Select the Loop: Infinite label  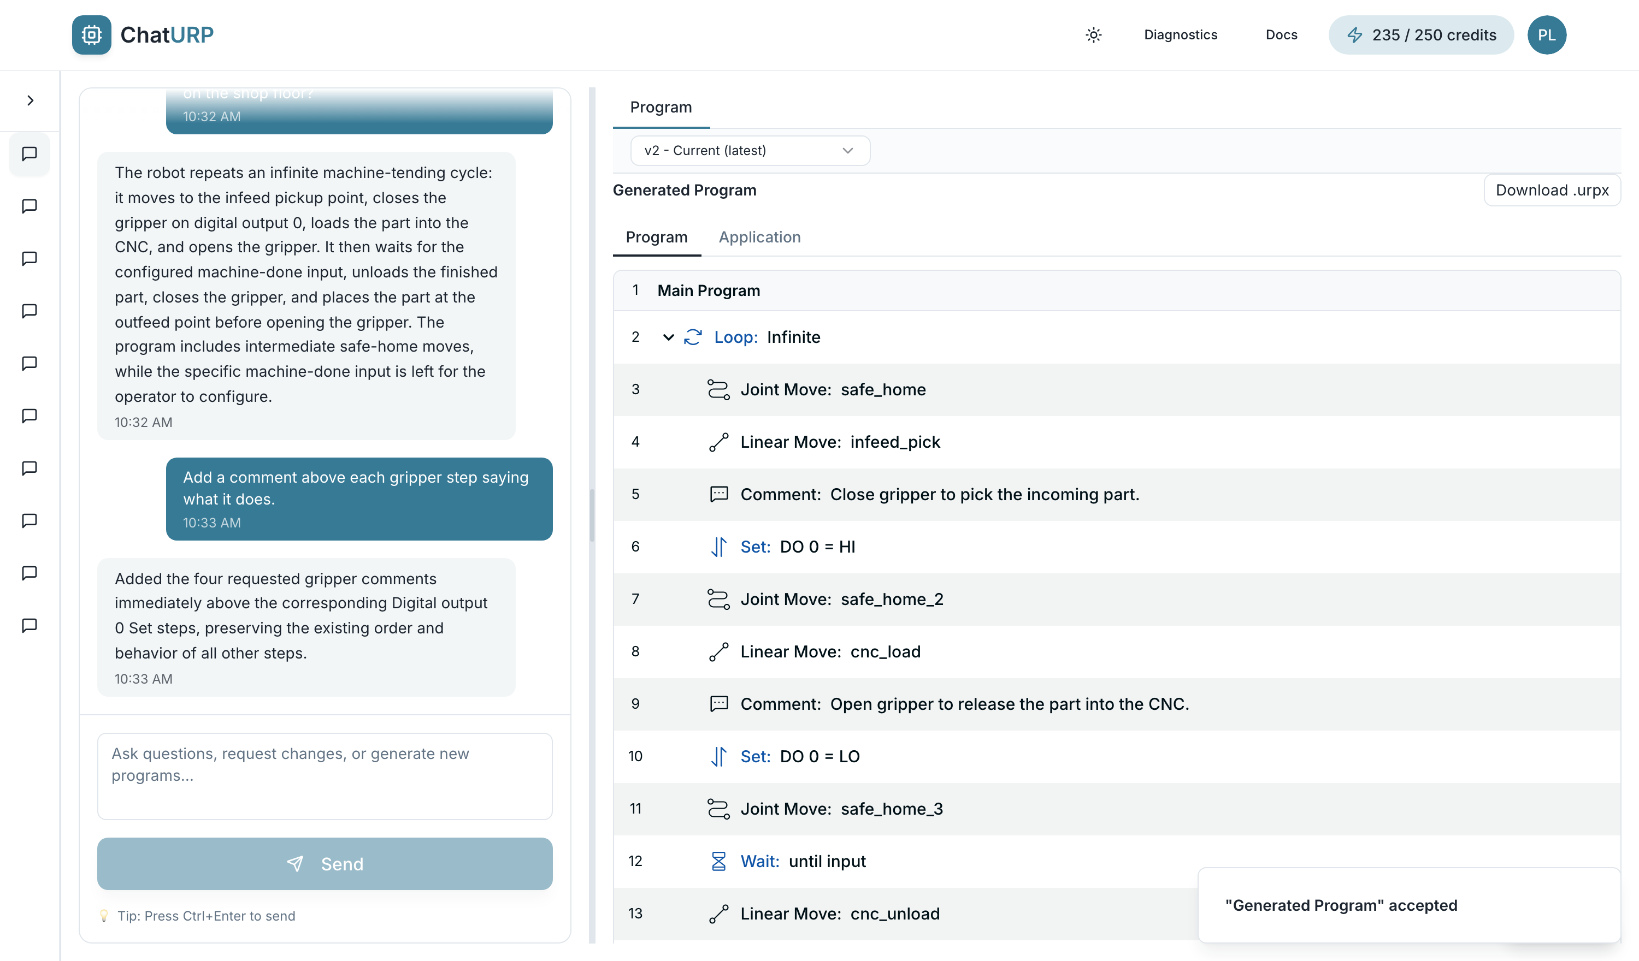click(x=767, y=337)
